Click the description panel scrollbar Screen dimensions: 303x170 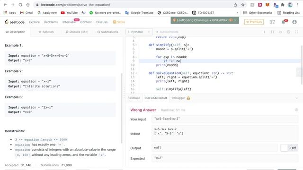click(122, 108)
